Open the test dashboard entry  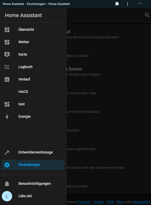tap(33, 104)
